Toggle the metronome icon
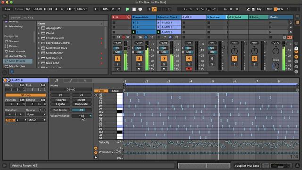 tap(69, 9)
